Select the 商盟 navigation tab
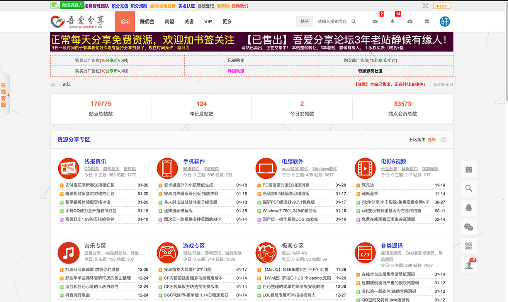Image resolution: width=508 pixels, height=302 pixels. tap(169, 22)
